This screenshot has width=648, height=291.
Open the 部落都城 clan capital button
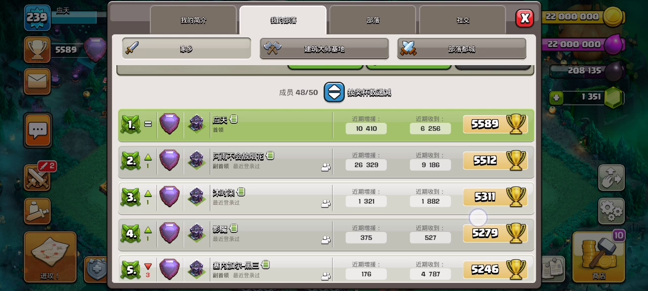(462, 48)
